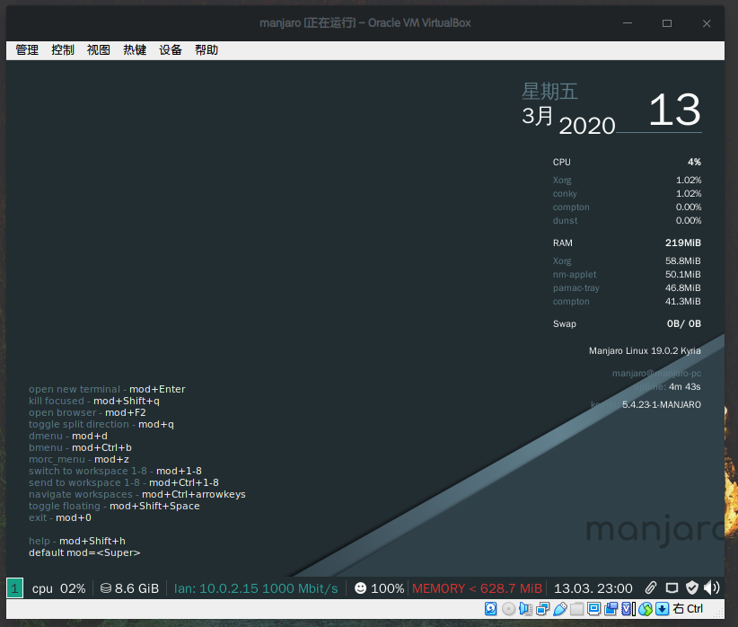The image size is (738, 627).
Task: Click the bmenu mod+Ctrl+b line
Action: coord(80,447)
